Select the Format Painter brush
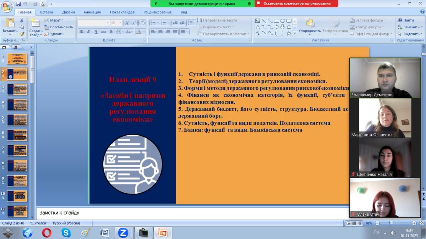The height and width of the screenshot is (239, 426). (22, 34)
